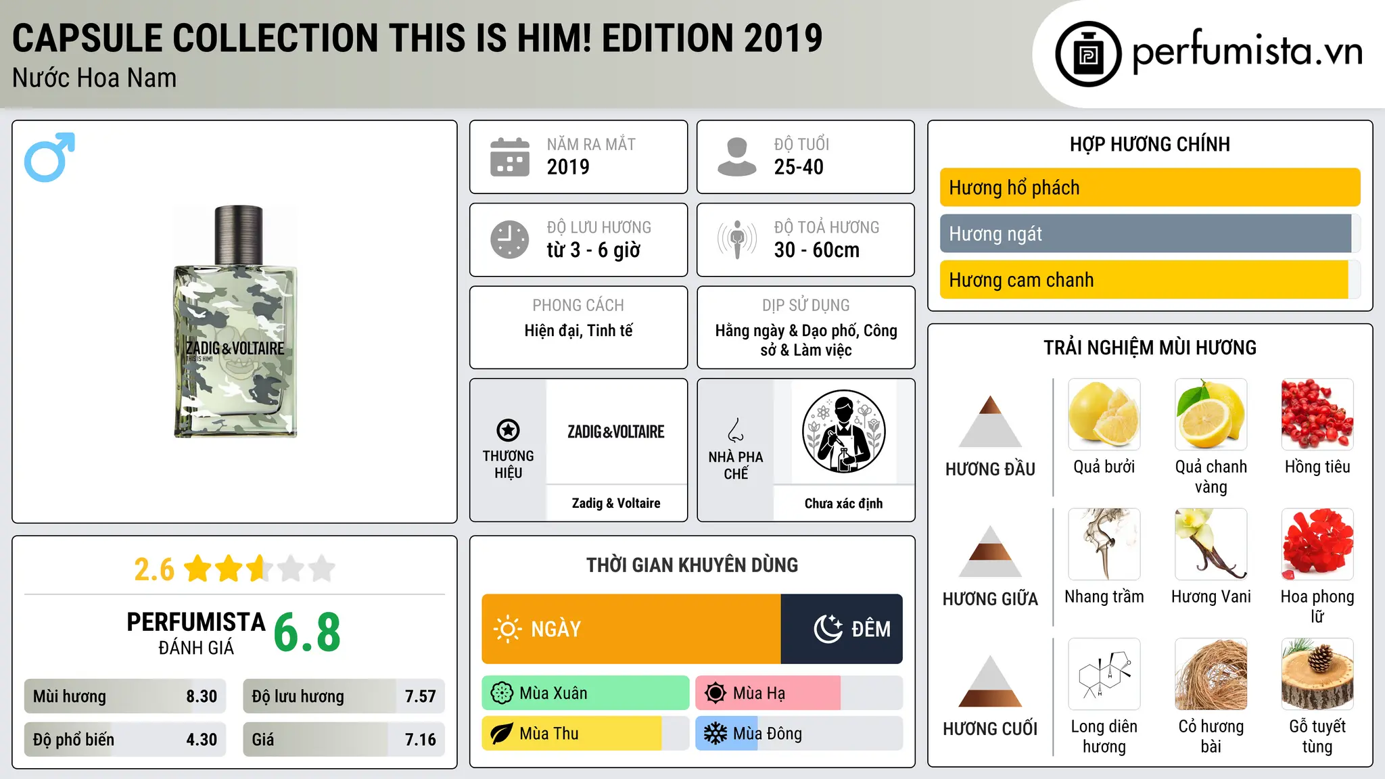Screen dimensions: 1385x779
Task: Click the Đêm nighttime usage bar
Action: [842, 629]
